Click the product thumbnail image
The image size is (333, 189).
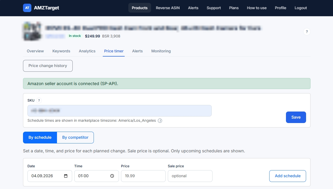pyautogui.click(x=32, y=32)
